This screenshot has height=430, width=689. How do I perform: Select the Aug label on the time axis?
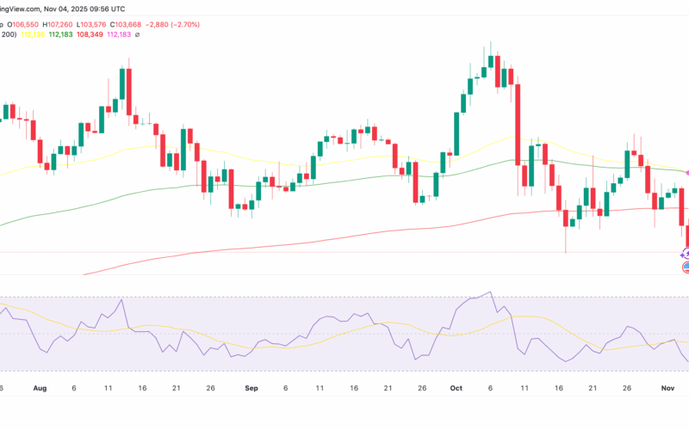[40, 390]
